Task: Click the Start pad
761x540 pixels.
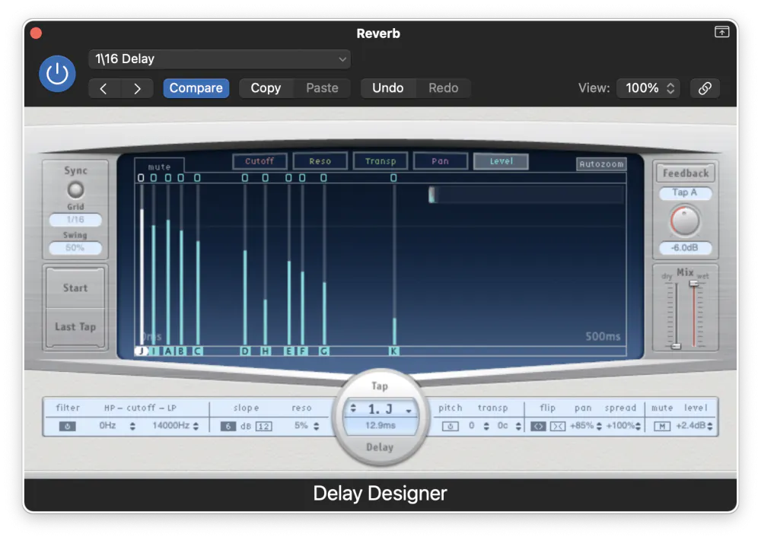Action: 75,287
